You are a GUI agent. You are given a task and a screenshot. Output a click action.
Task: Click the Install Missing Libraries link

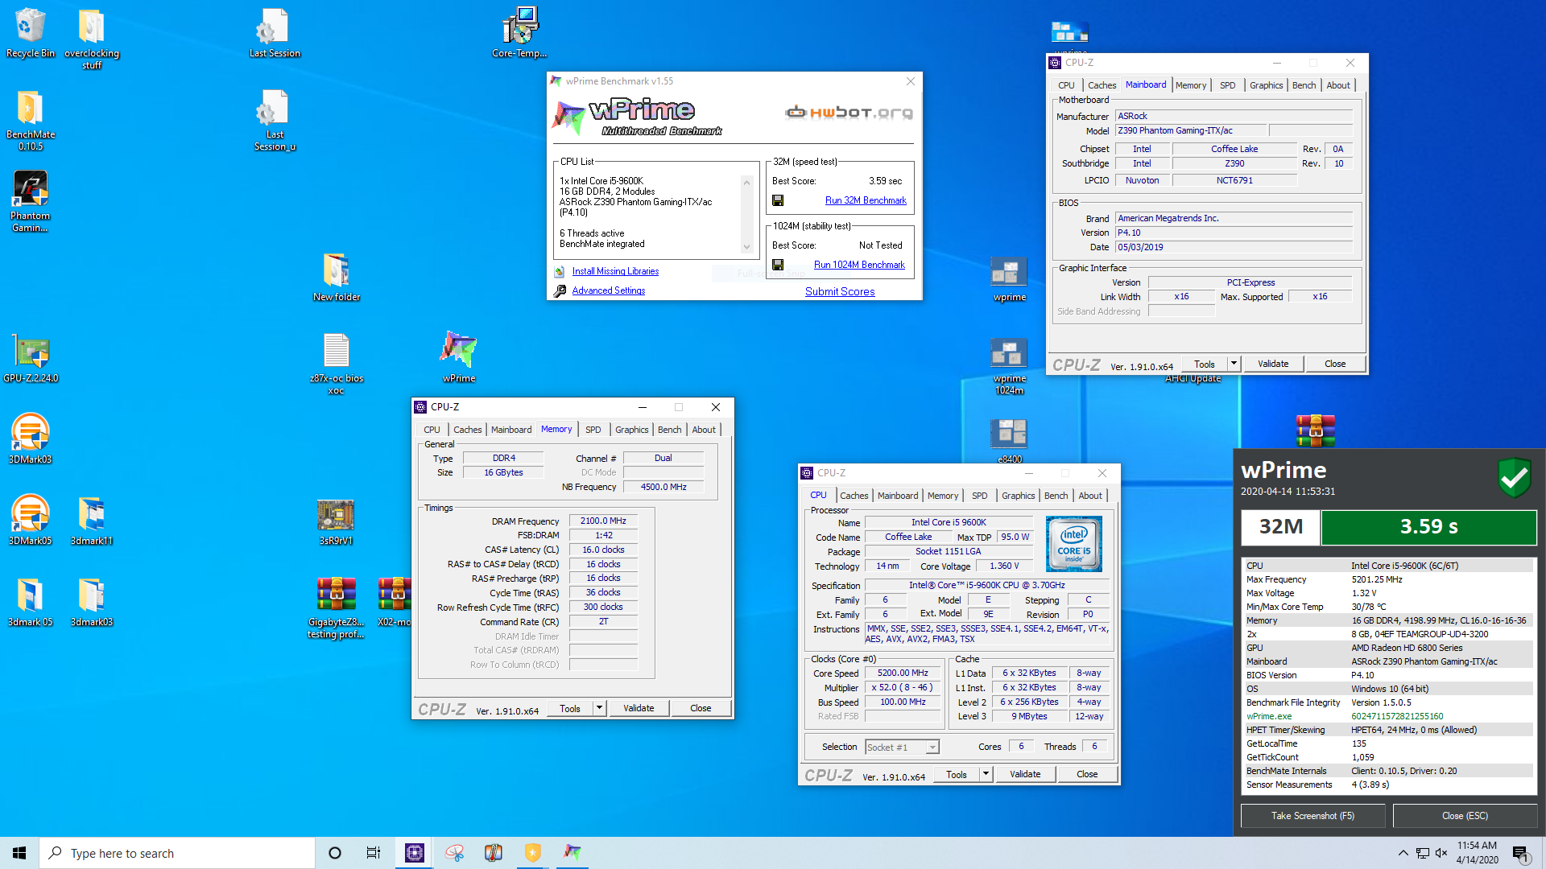tap(615, 271)
